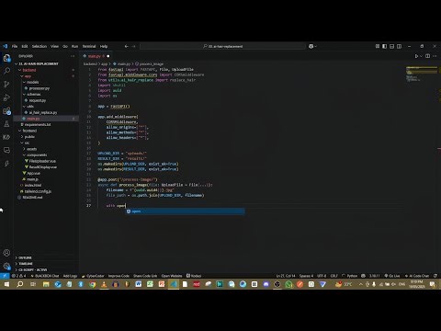441x331 pixels.
Task: Open the run options dropdown arrow
Action: pos(421,56)
